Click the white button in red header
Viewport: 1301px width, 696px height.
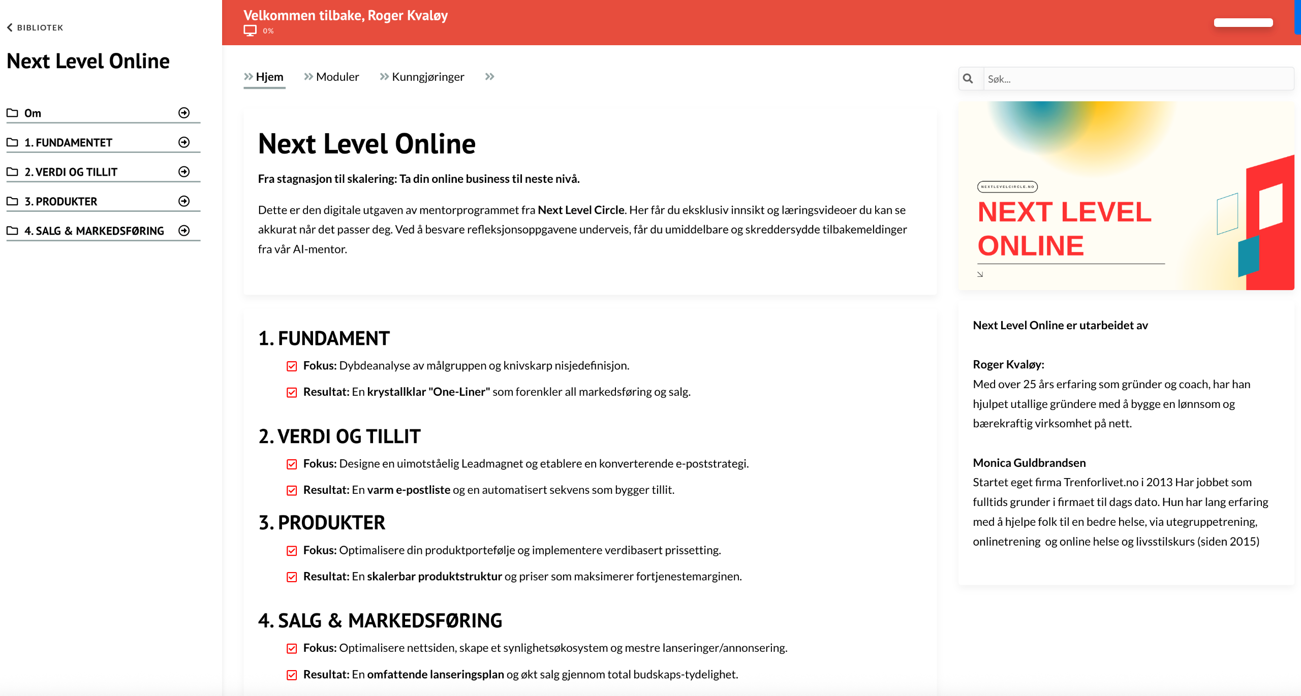pyautogui.click(x=1243, y=22)
